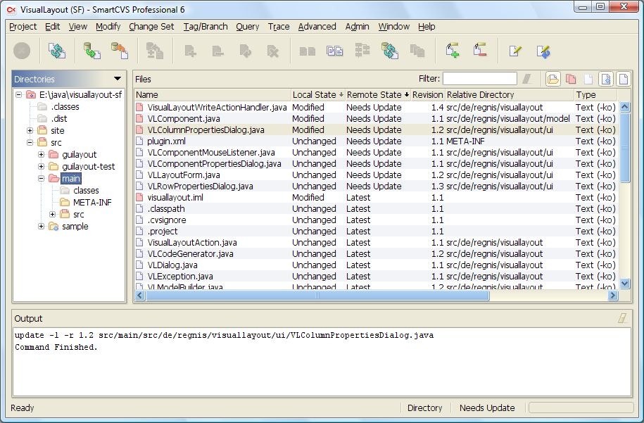The width and height of the screenshot is (644, 423).
Task: Click the Update icon with green arrow
Action: [x=91, y=51]
